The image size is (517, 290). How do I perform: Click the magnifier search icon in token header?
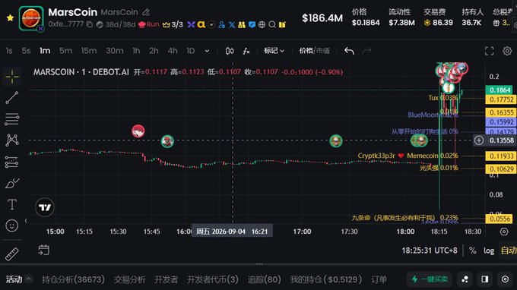click(272, 25)
